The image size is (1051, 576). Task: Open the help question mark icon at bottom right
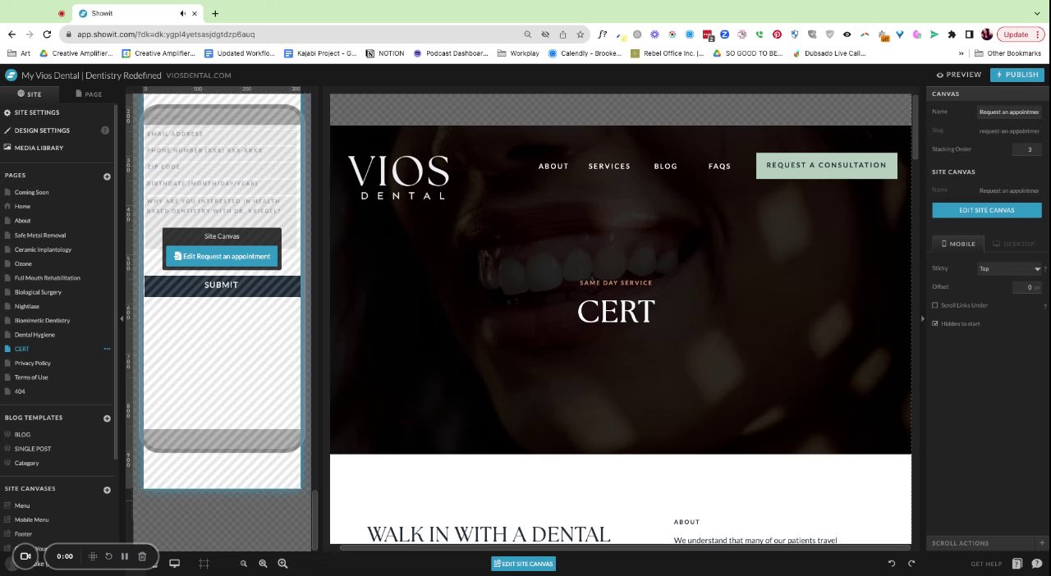point(1037,564)
